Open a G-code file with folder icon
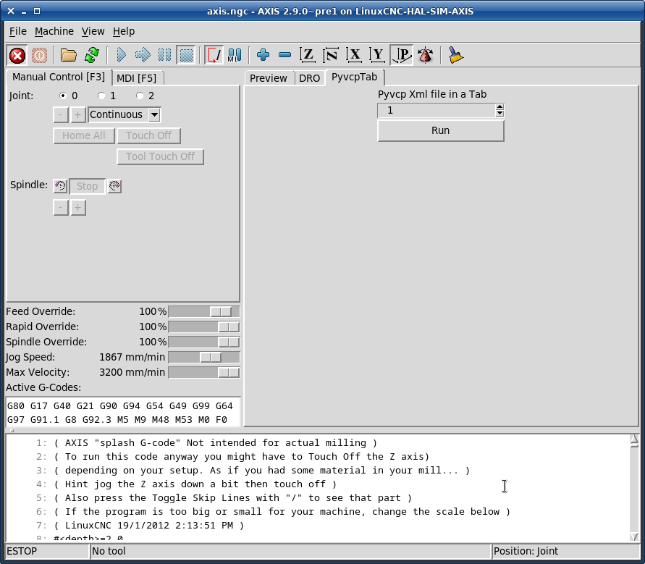Screen dimensions: 645x564 click(x=68, y=55)
